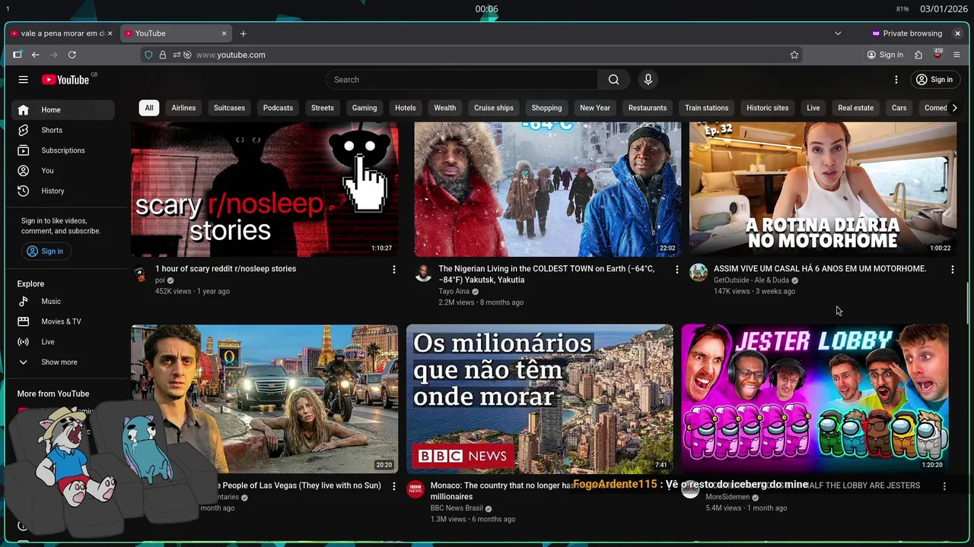Click Tayo Aina channel avatar
This screenshot has height=547, width=974.
coord(423,273)
